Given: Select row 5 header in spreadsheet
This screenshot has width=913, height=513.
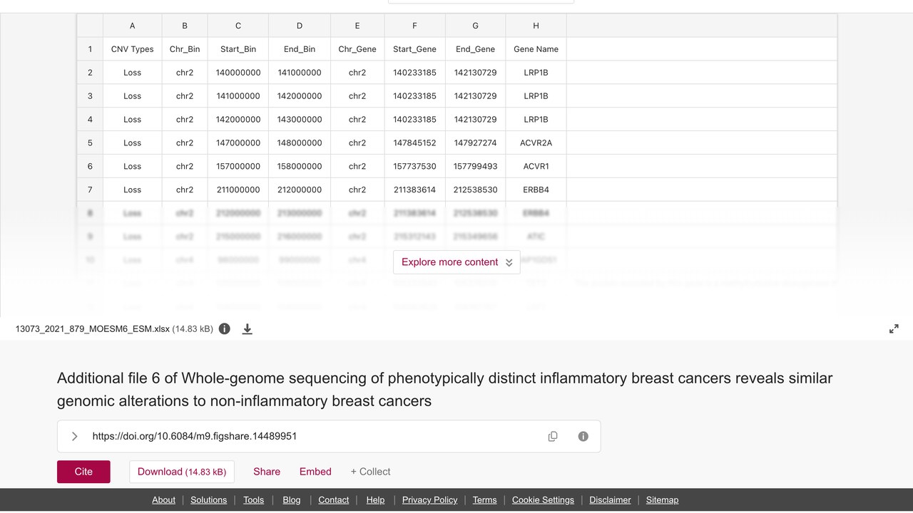Looking at the screenshot, I should coord(90,142).
